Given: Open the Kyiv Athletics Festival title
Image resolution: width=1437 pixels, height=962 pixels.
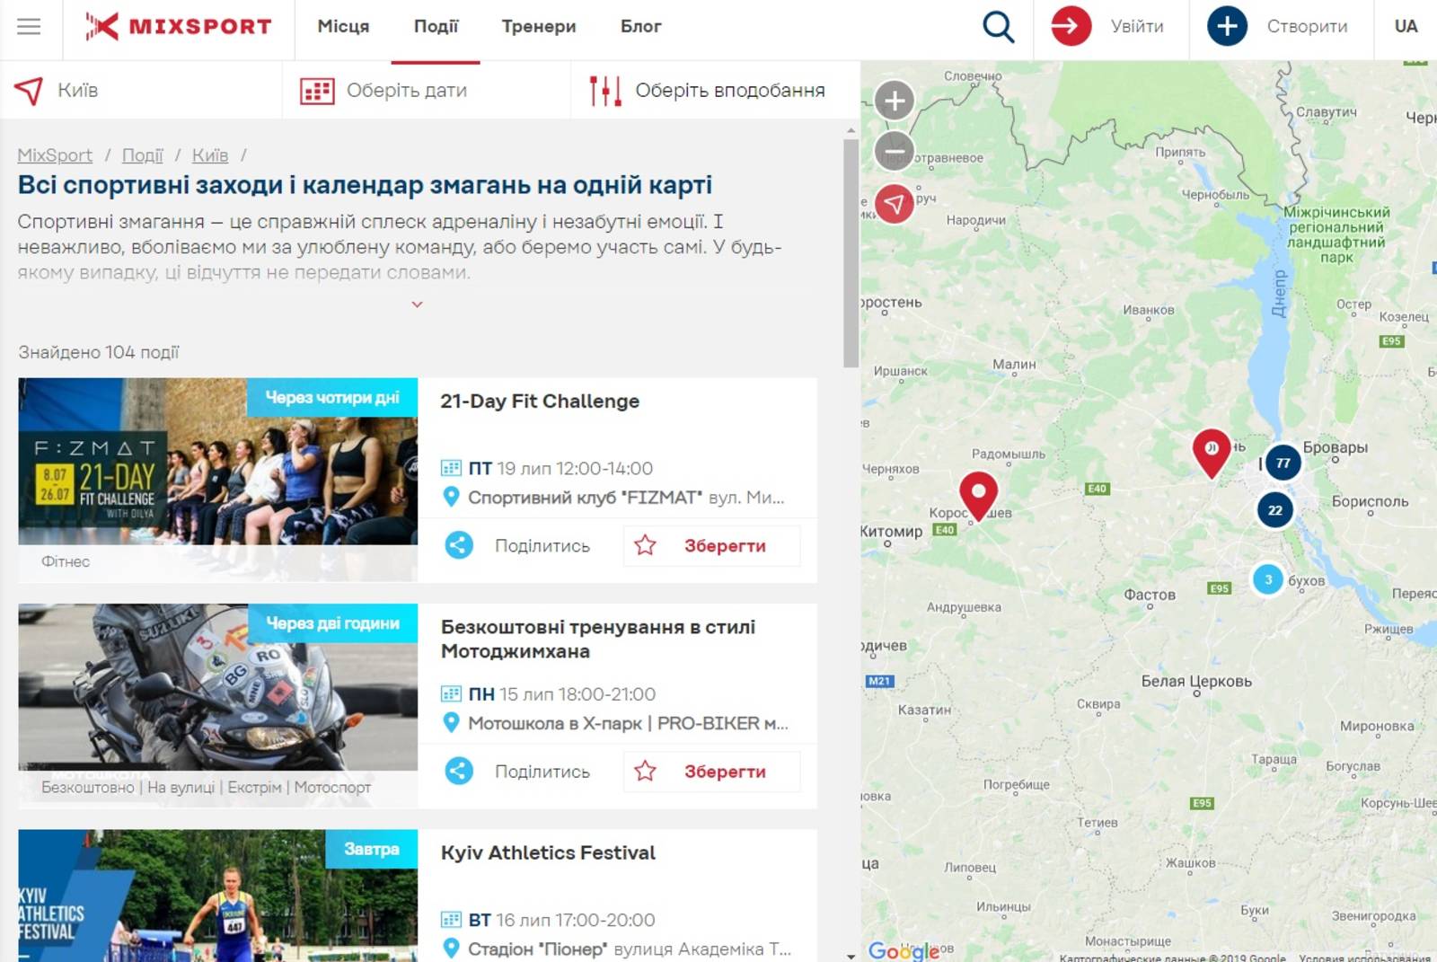Looking at the screenshot, I should (x=548, y=852).
